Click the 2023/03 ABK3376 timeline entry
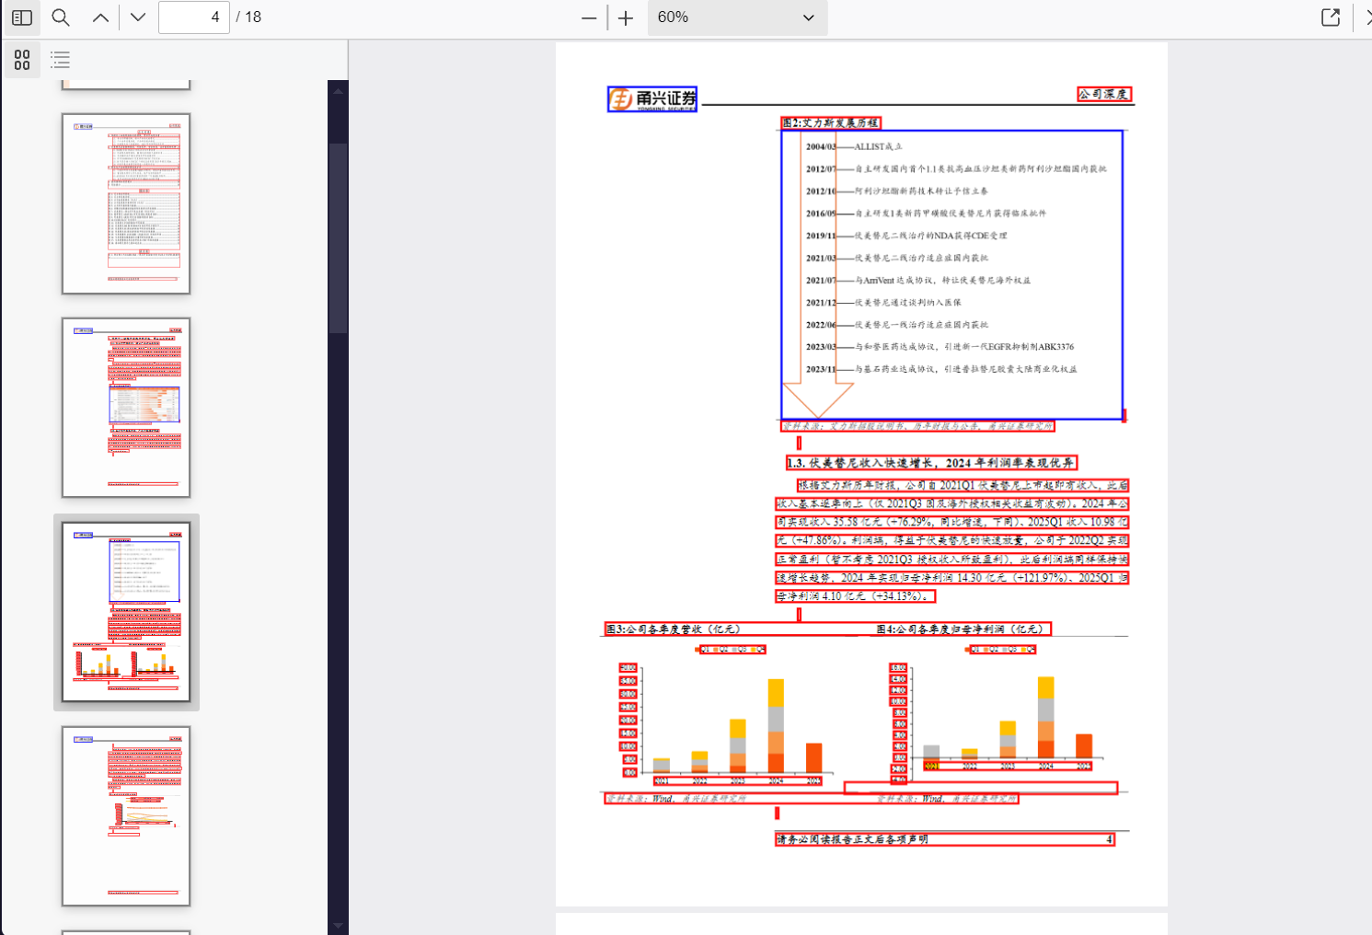The image size is (1372, 935). click(940, 347)
